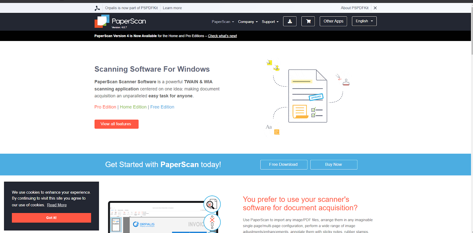Click the PaperScan app screenshot preview
The height and width of the screenshot is (233, 473).
(x=163, y=217)
